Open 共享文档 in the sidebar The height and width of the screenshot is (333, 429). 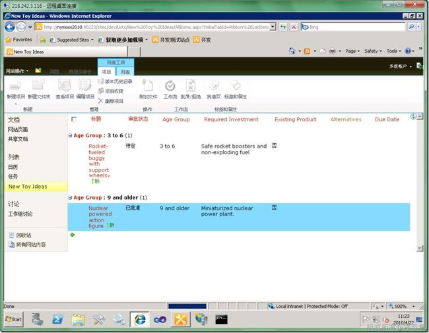[x=18, y=139]
